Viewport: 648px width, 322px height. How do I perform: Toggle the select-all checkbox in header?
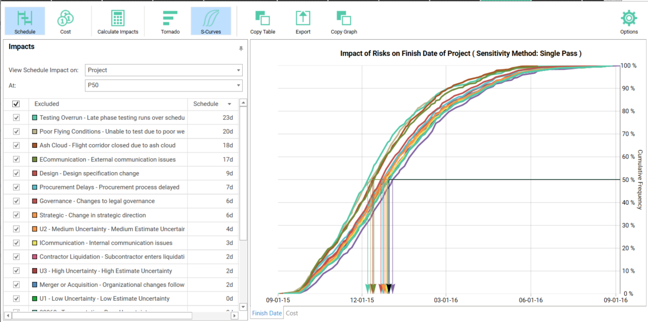point(16,104)
